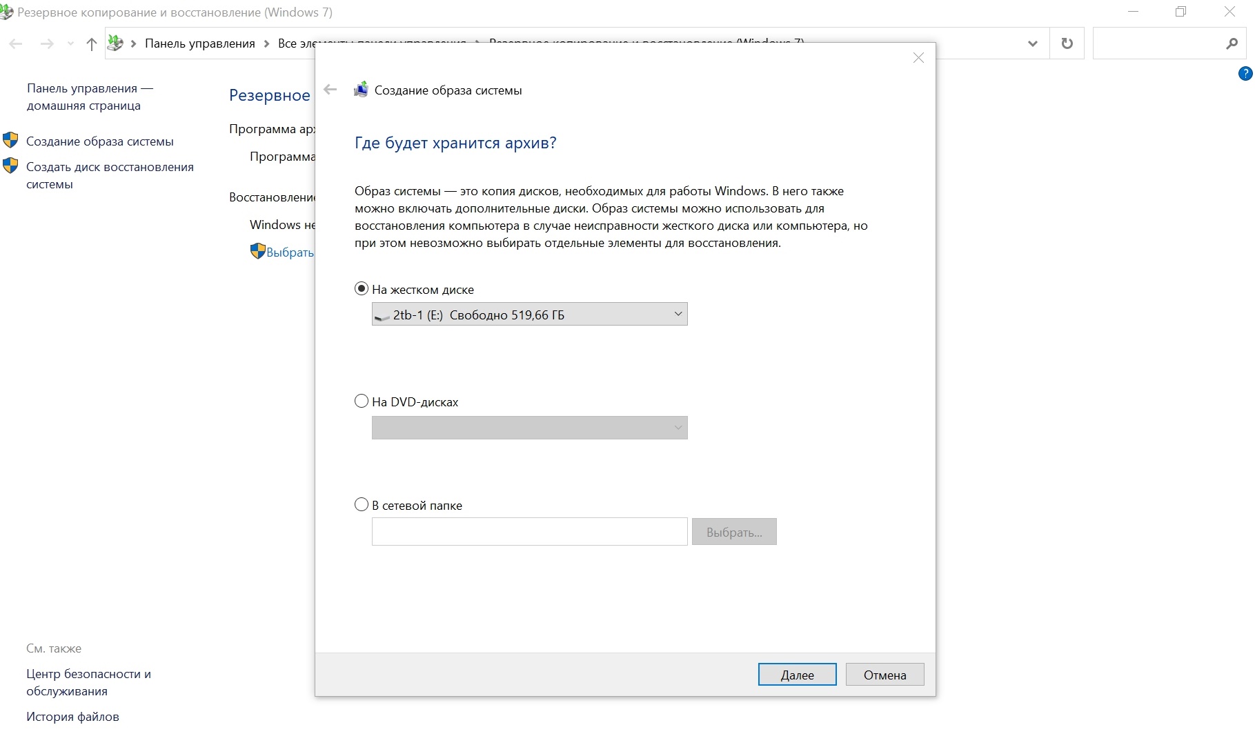Viewport: 1255px width, 745px height.
Task: Open Создание образа системы sidebar link
Action: pos(100,141)
